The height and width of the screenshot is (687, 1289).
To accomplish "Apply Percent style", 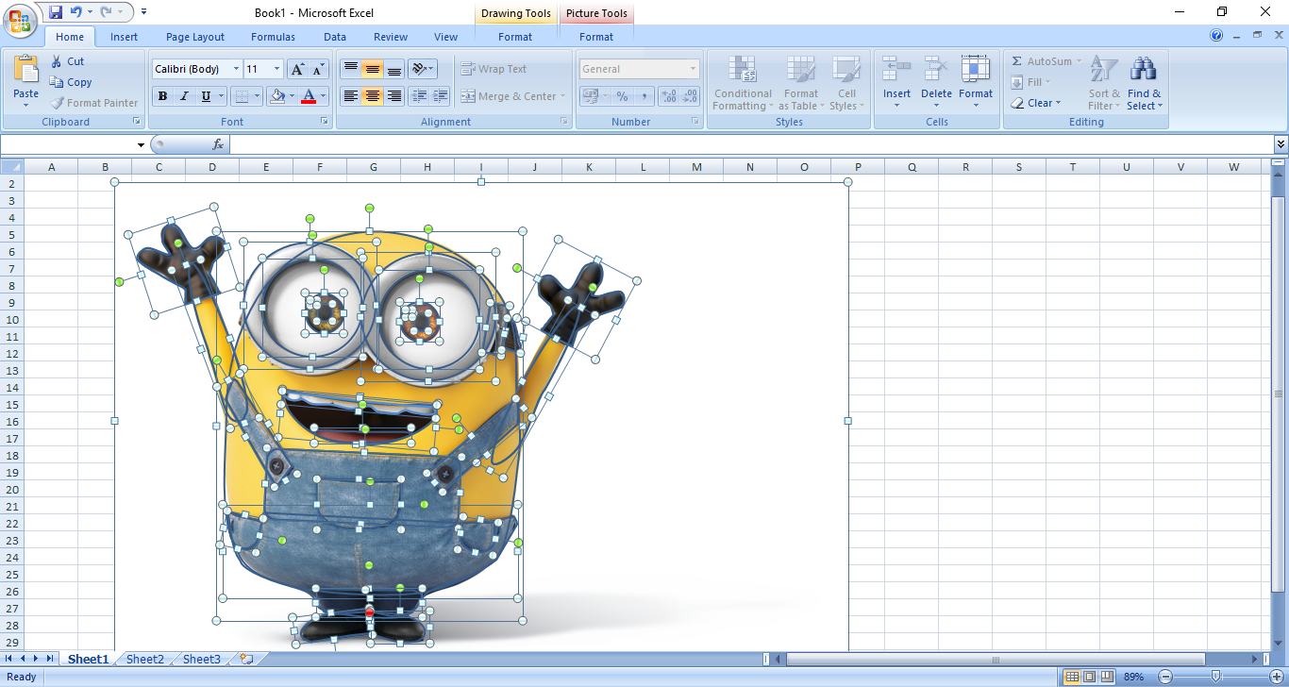I will click(622, 96).
